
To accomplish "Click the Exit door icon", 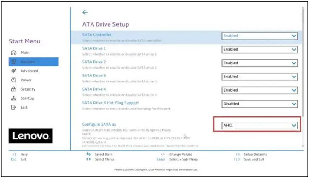I will click(13, 107).
